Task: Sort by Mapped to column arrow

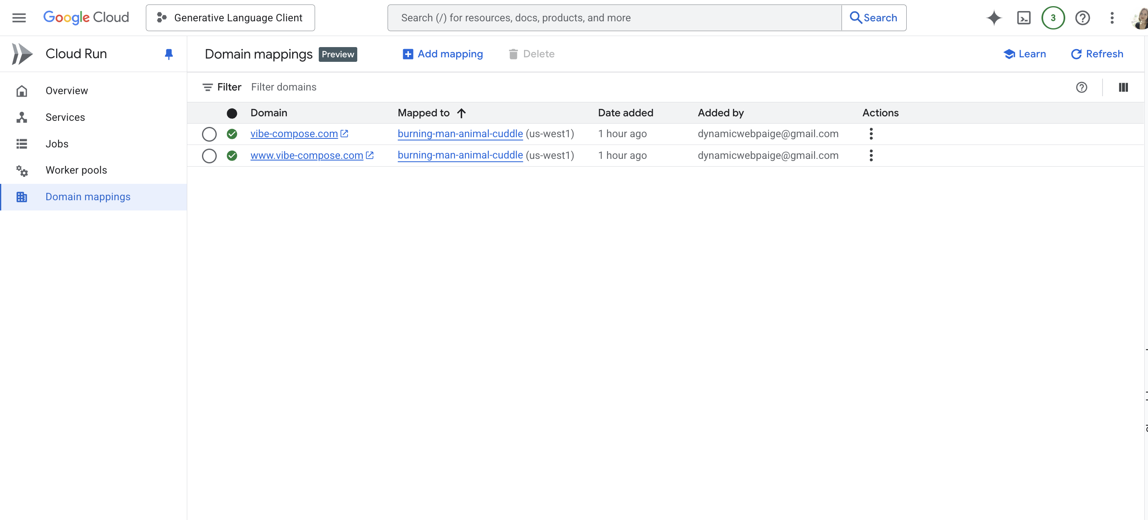Action: (x=461, y=113)
